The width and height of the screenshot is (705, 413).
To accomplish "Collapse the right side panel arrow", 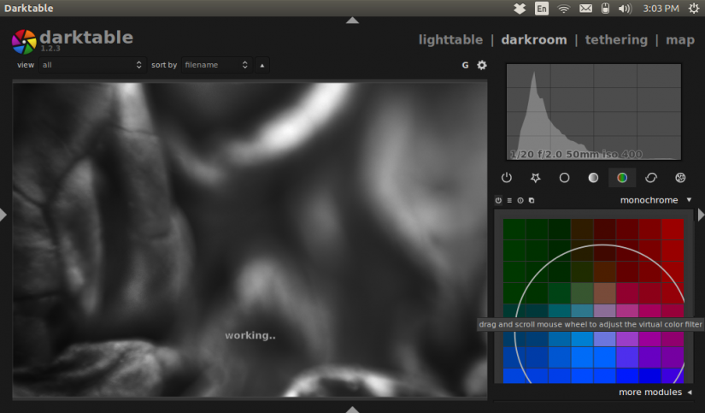I will (701, 215).
